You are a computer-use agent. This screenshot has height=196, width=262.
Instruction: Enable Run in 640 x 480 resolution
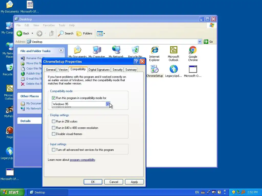tap(54, 128)
